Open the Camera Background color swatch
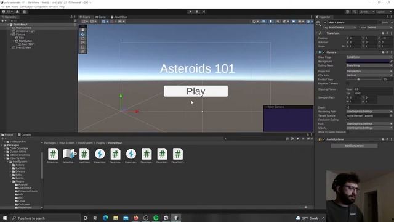This screenshot has width=394, height=222. click(368, 61)
